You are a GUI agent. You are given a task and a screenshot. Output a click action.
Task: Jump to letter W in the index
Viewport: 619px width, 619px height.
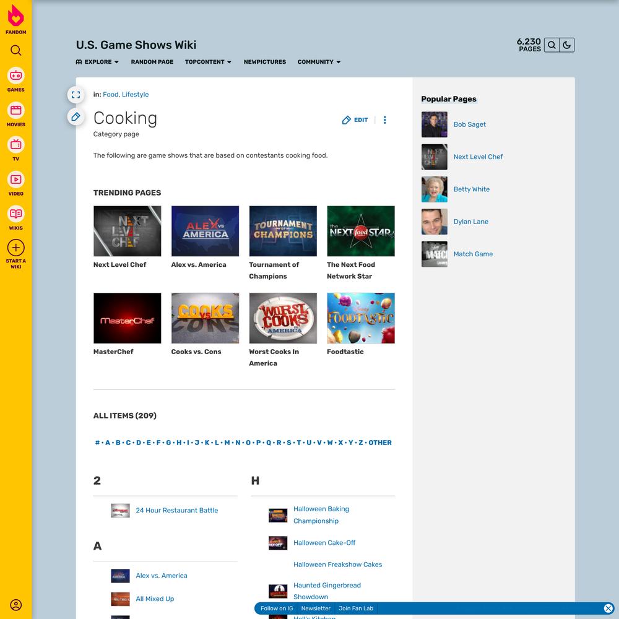pos(330,443)
